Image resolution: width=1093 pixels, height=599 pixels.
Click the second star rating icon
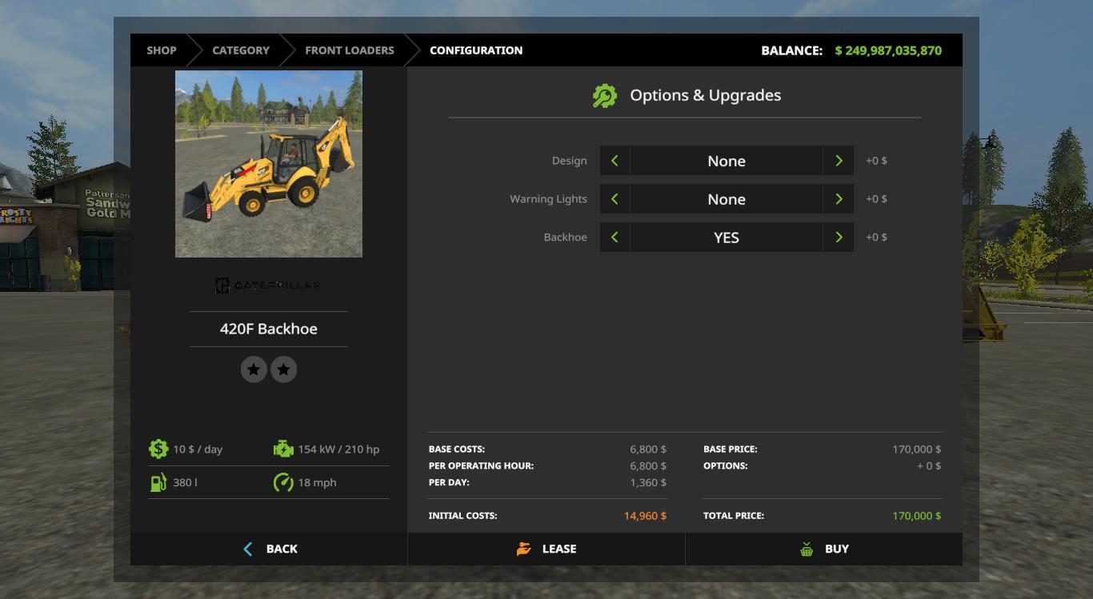283,369
